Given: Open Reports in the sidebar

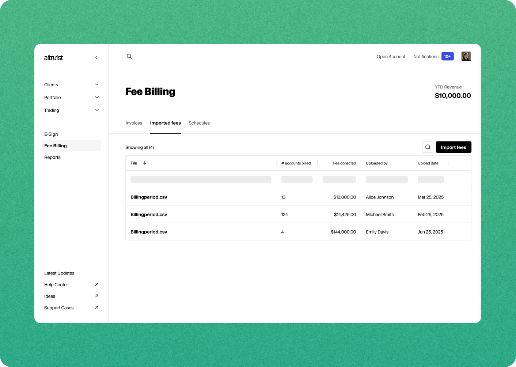Looking at the screenshot, I should pyautogui.click(x=53, y=157).
